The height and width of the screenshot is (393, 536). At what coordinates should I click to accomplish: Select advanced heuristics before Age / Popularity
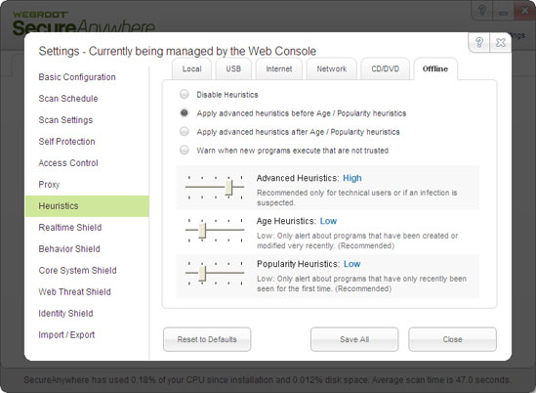coord(185,112)
